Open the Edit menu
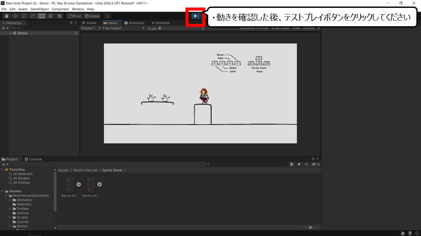 [x=12, y=9]
